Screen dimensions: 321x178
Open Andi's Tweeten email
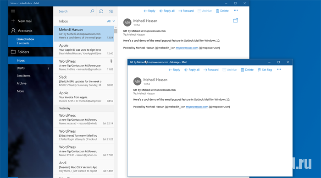pos(84,167)
